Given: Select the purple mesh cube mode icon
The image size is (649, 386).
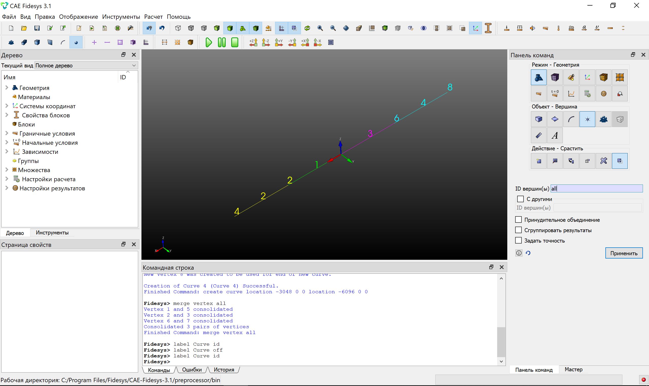Looking at the screenshot, I should coord(555,77).
